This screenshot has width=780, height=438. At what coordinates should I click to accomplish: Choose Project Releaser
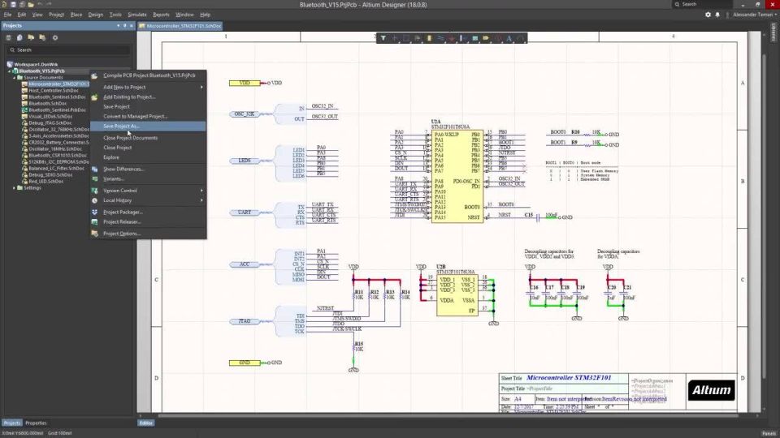(148, 222)
